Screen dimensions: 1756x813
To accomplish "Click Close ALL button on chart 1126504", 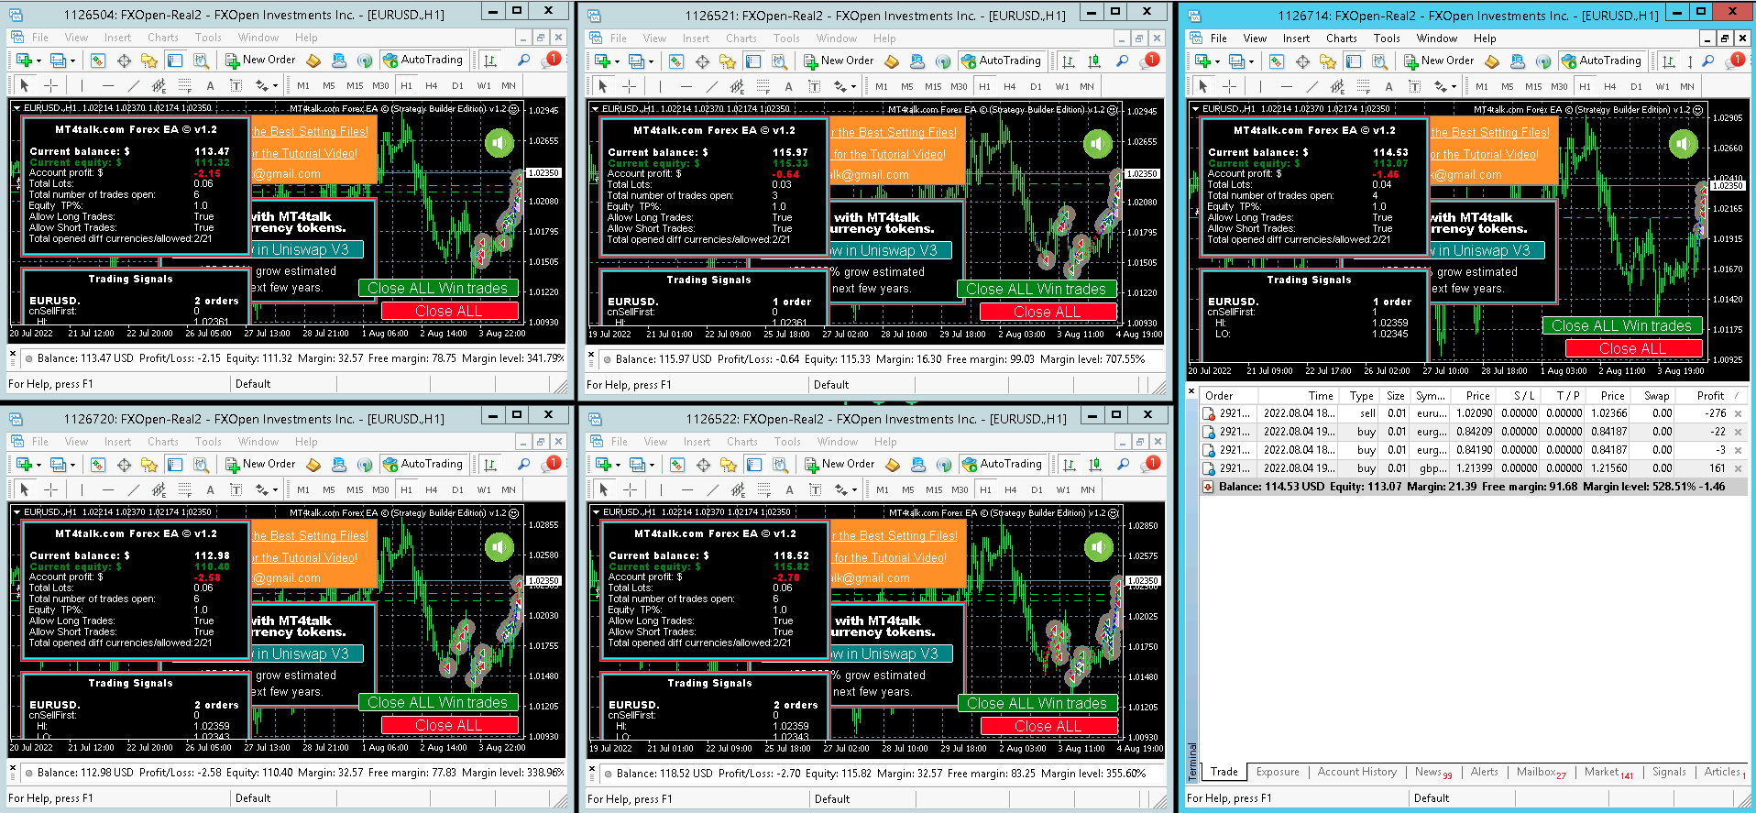I will click(x=449, y=311).
